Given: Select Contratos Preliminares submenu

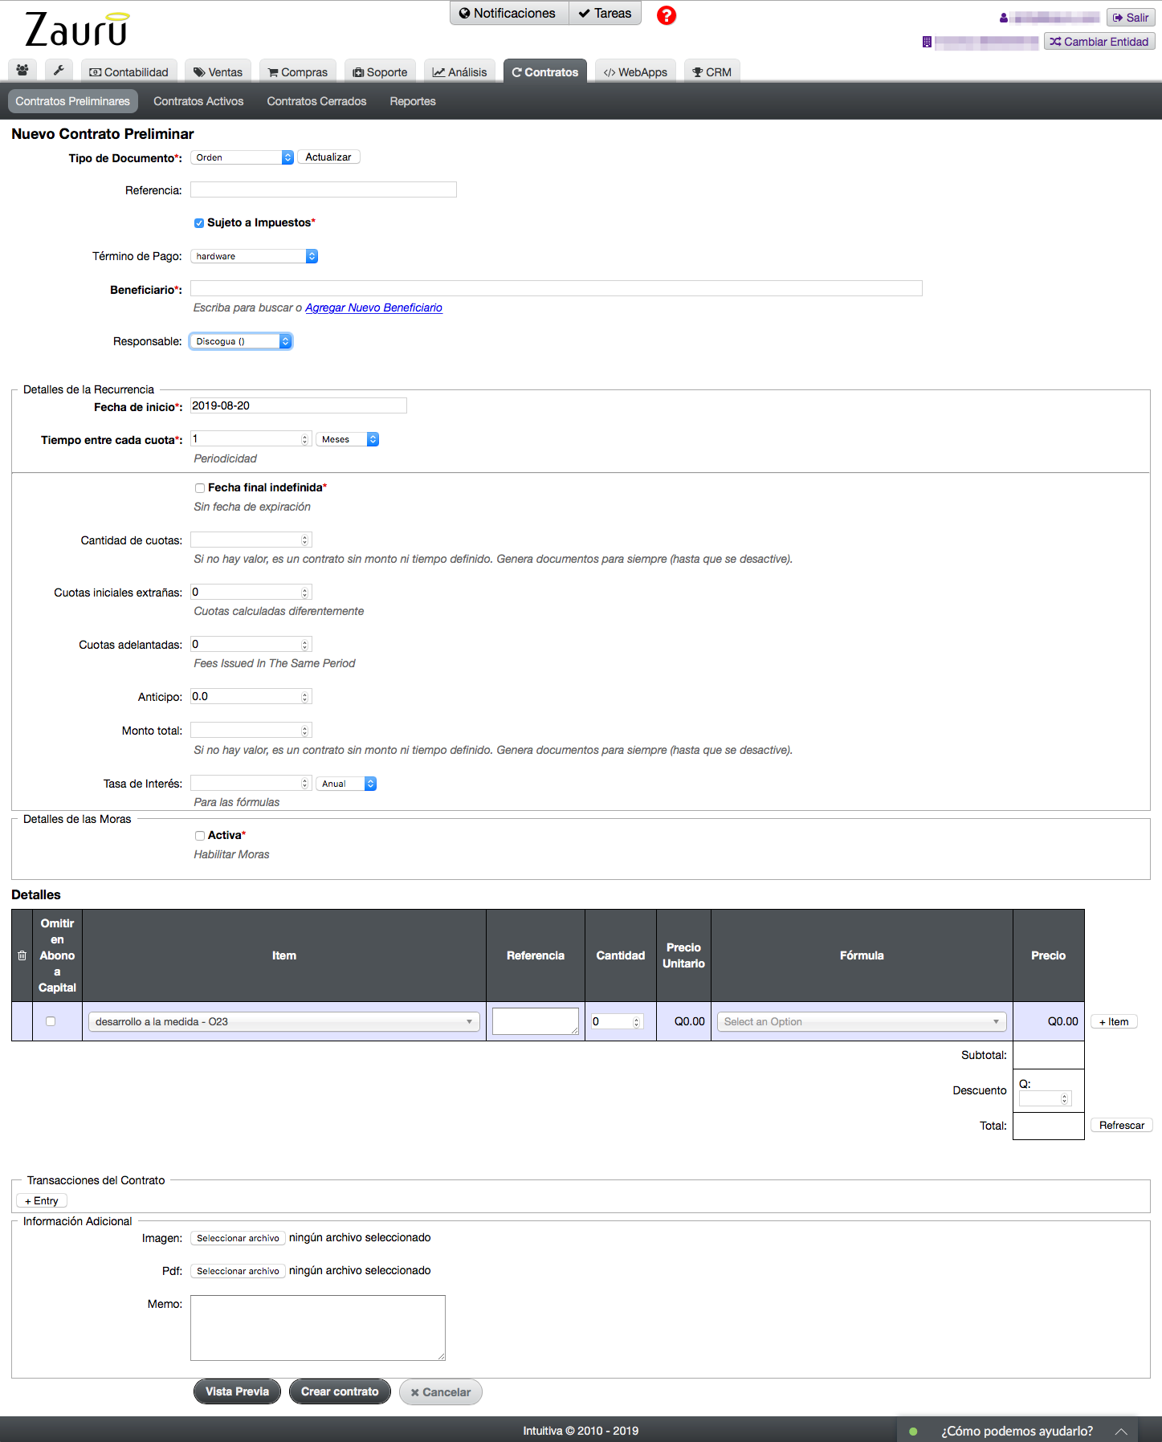Looking at the screenshot, I should (x=72, y=101).
